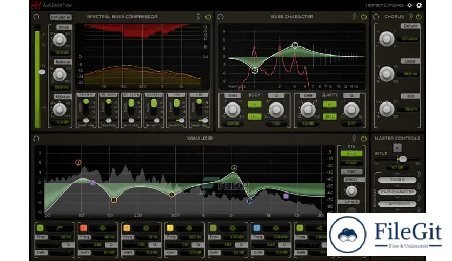The width and height of the screenshot is (452, 261).
Task: Click the COMPRESSOR routing block
Action: point(397,204)
